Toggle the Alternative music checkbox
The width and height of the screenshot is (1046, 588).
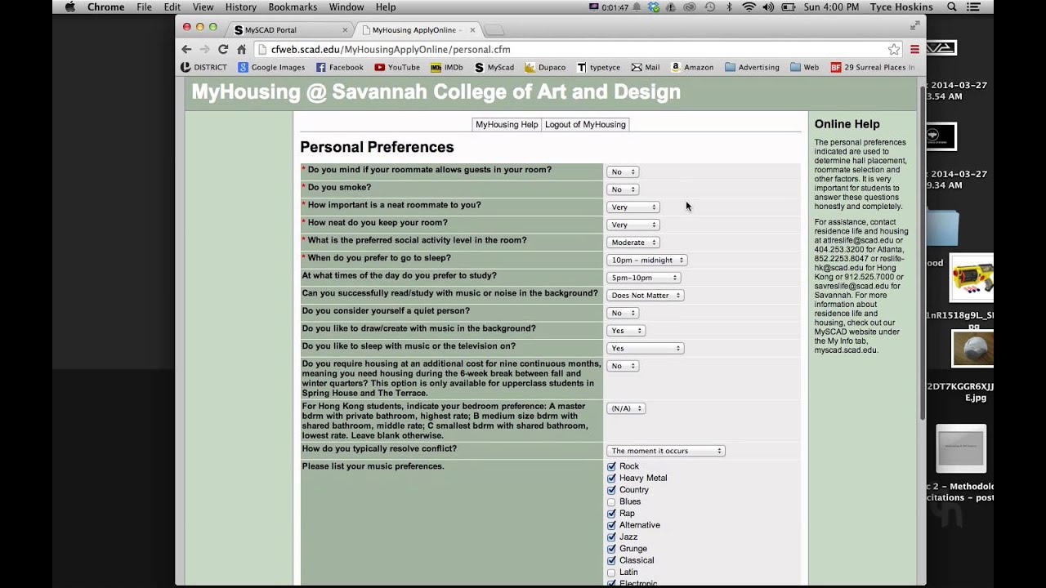pyautogui.click(x=611, y=525)
